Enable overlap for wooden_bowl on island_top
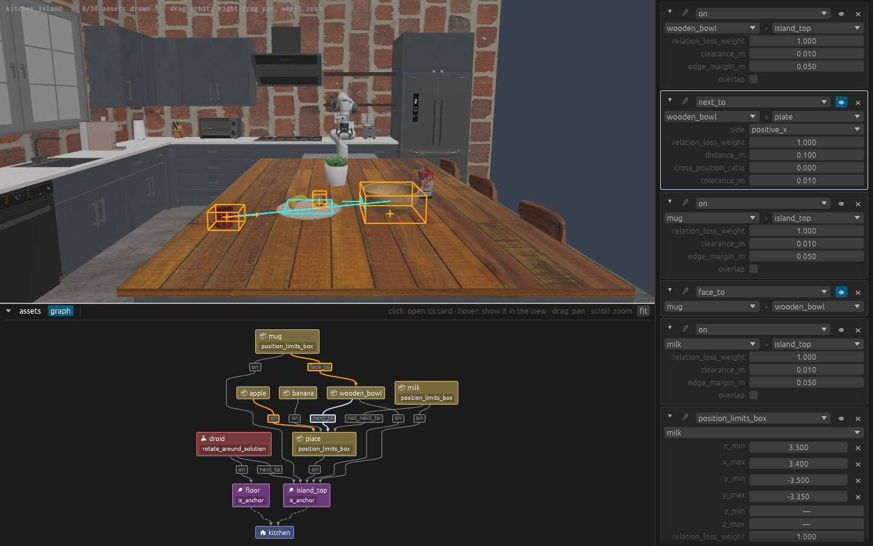The image size is (873, 546). point(754,79)
